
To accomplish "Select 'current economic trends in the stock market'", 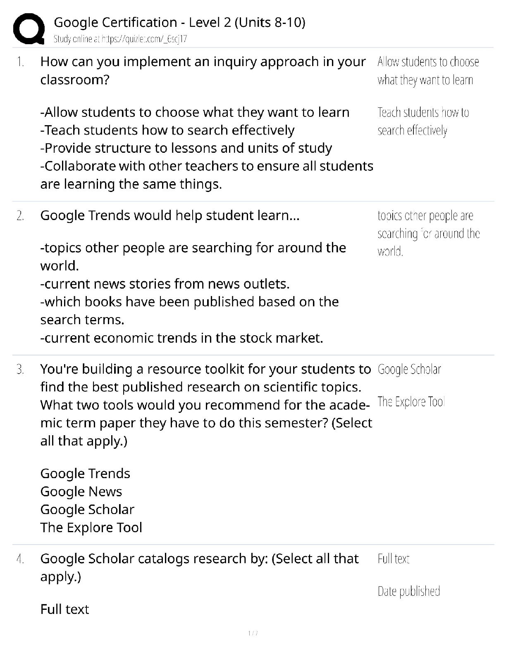I will coord(181,338).
